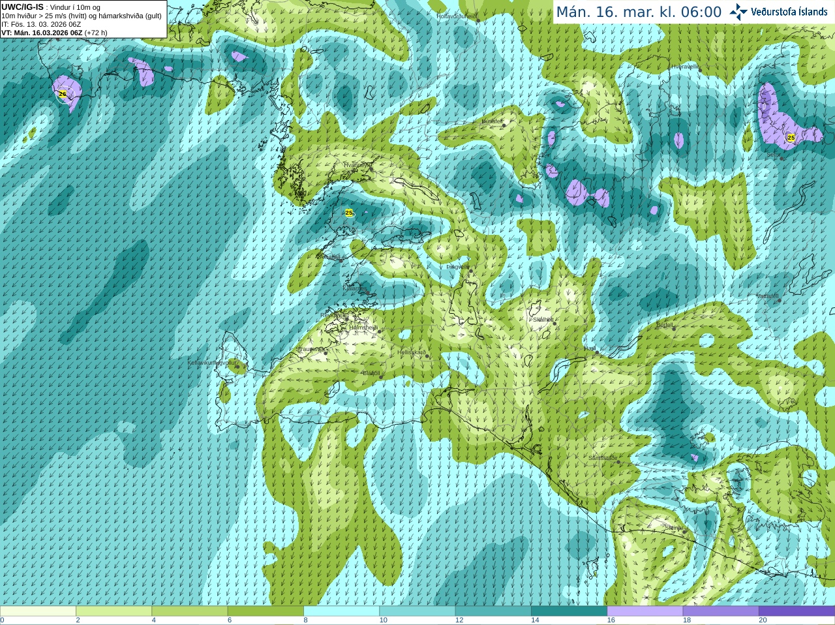Click the 'VT: Mán. 16.03.2026 06Z' line
The image size is (835, 625).
tap(42, 33)
